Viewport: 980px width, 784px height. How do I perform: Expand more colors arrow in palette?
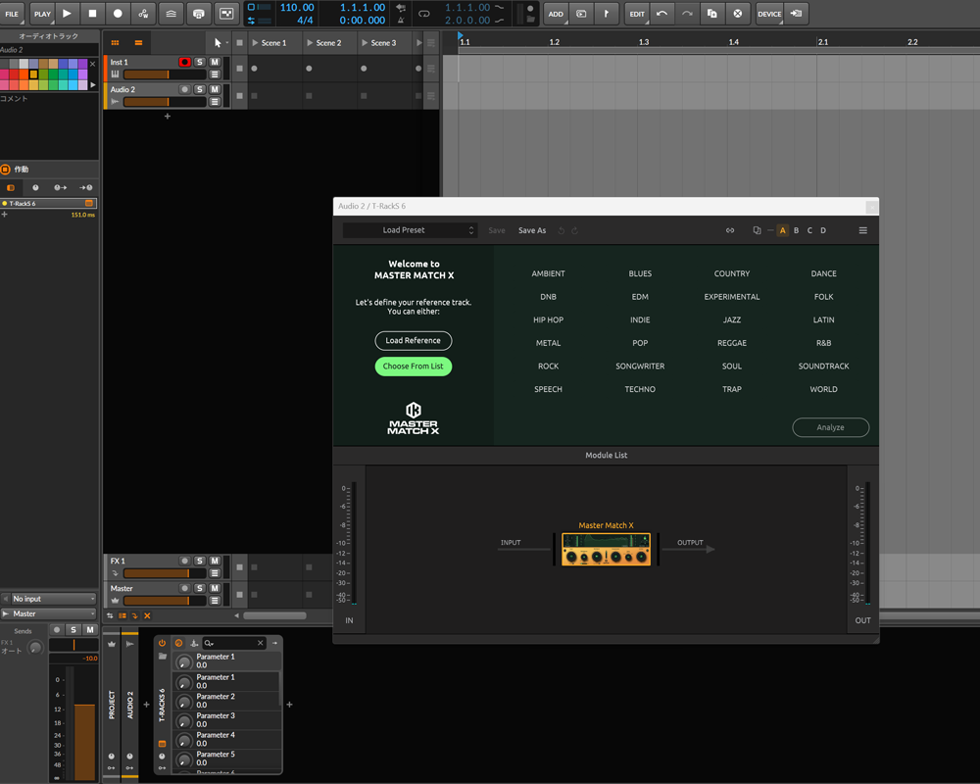pyautogui.click(x=93, y=84)
